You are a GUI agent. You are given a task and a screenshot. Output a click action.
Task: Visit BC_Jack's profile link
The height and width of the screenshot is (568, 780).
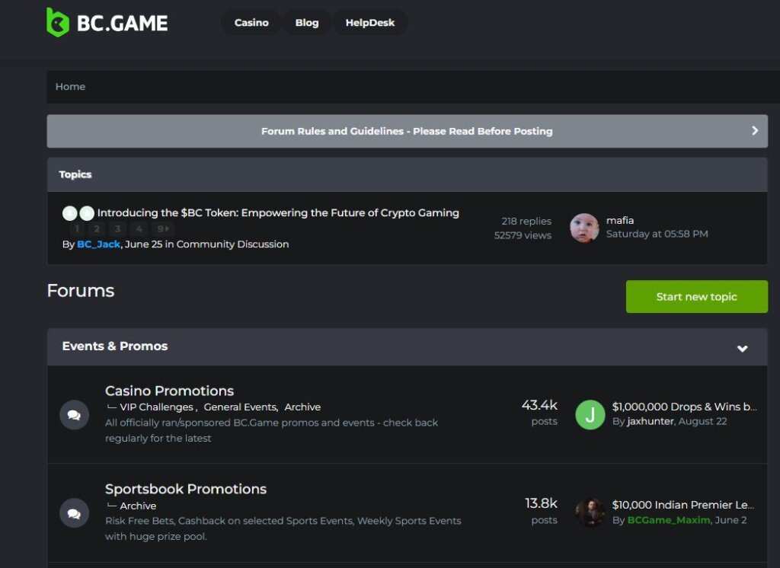point(98,244)
